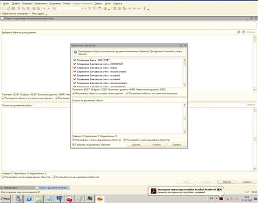Click the object list scrollbar up arrow in dialog
258x203 pixels.
coord(185,60)
